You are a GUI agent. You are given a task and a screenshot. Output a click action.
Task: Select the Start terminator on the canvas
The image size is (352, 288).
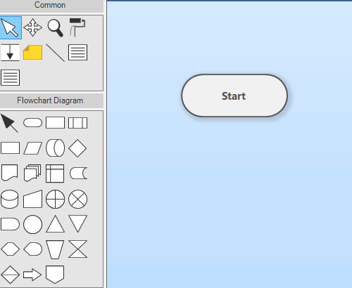tap(234, 96)
